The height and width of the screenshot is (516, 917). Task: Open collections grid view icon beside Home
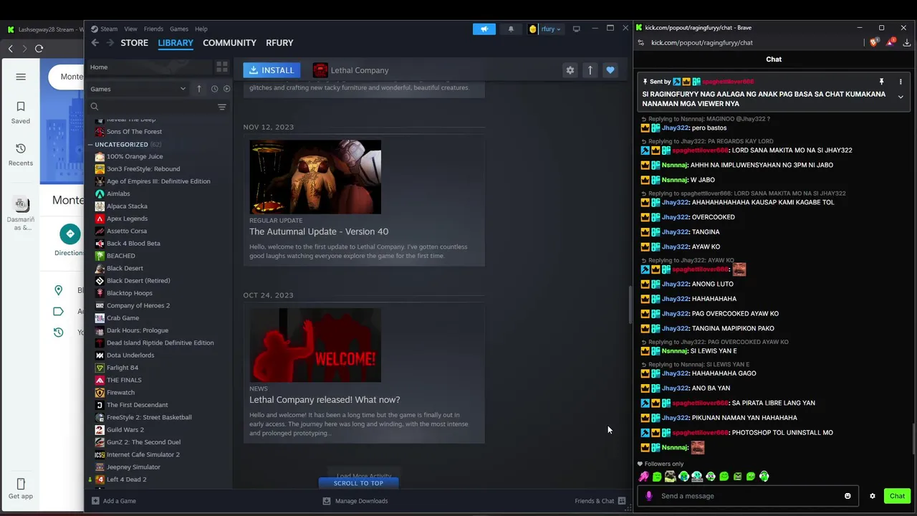click(222, 67)
